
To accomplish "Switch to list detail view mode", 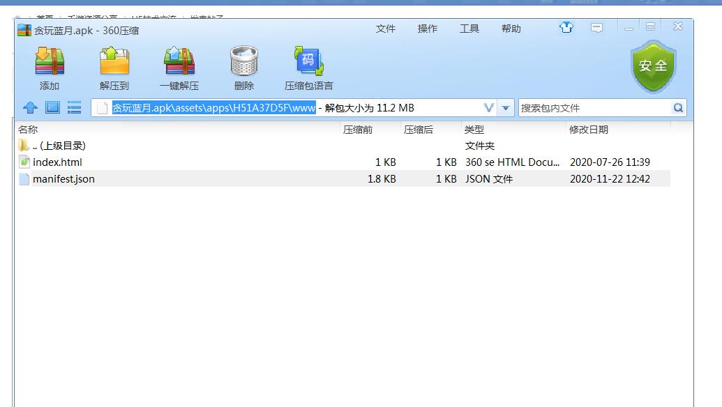I will (74, 107).
